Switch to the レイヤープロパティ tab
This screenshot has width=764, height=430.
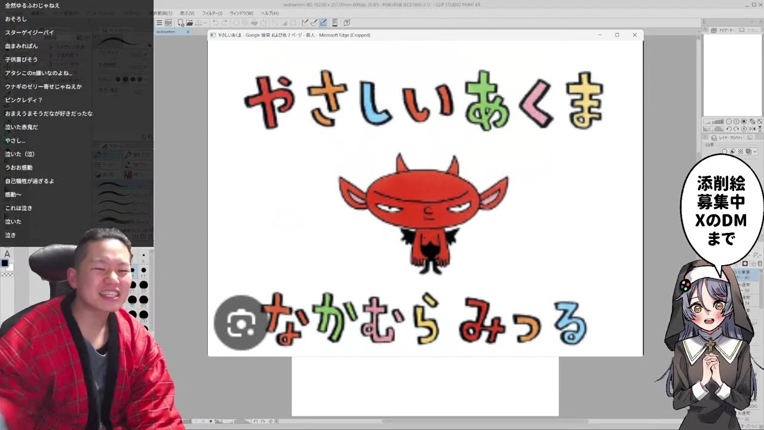[726, 138]
